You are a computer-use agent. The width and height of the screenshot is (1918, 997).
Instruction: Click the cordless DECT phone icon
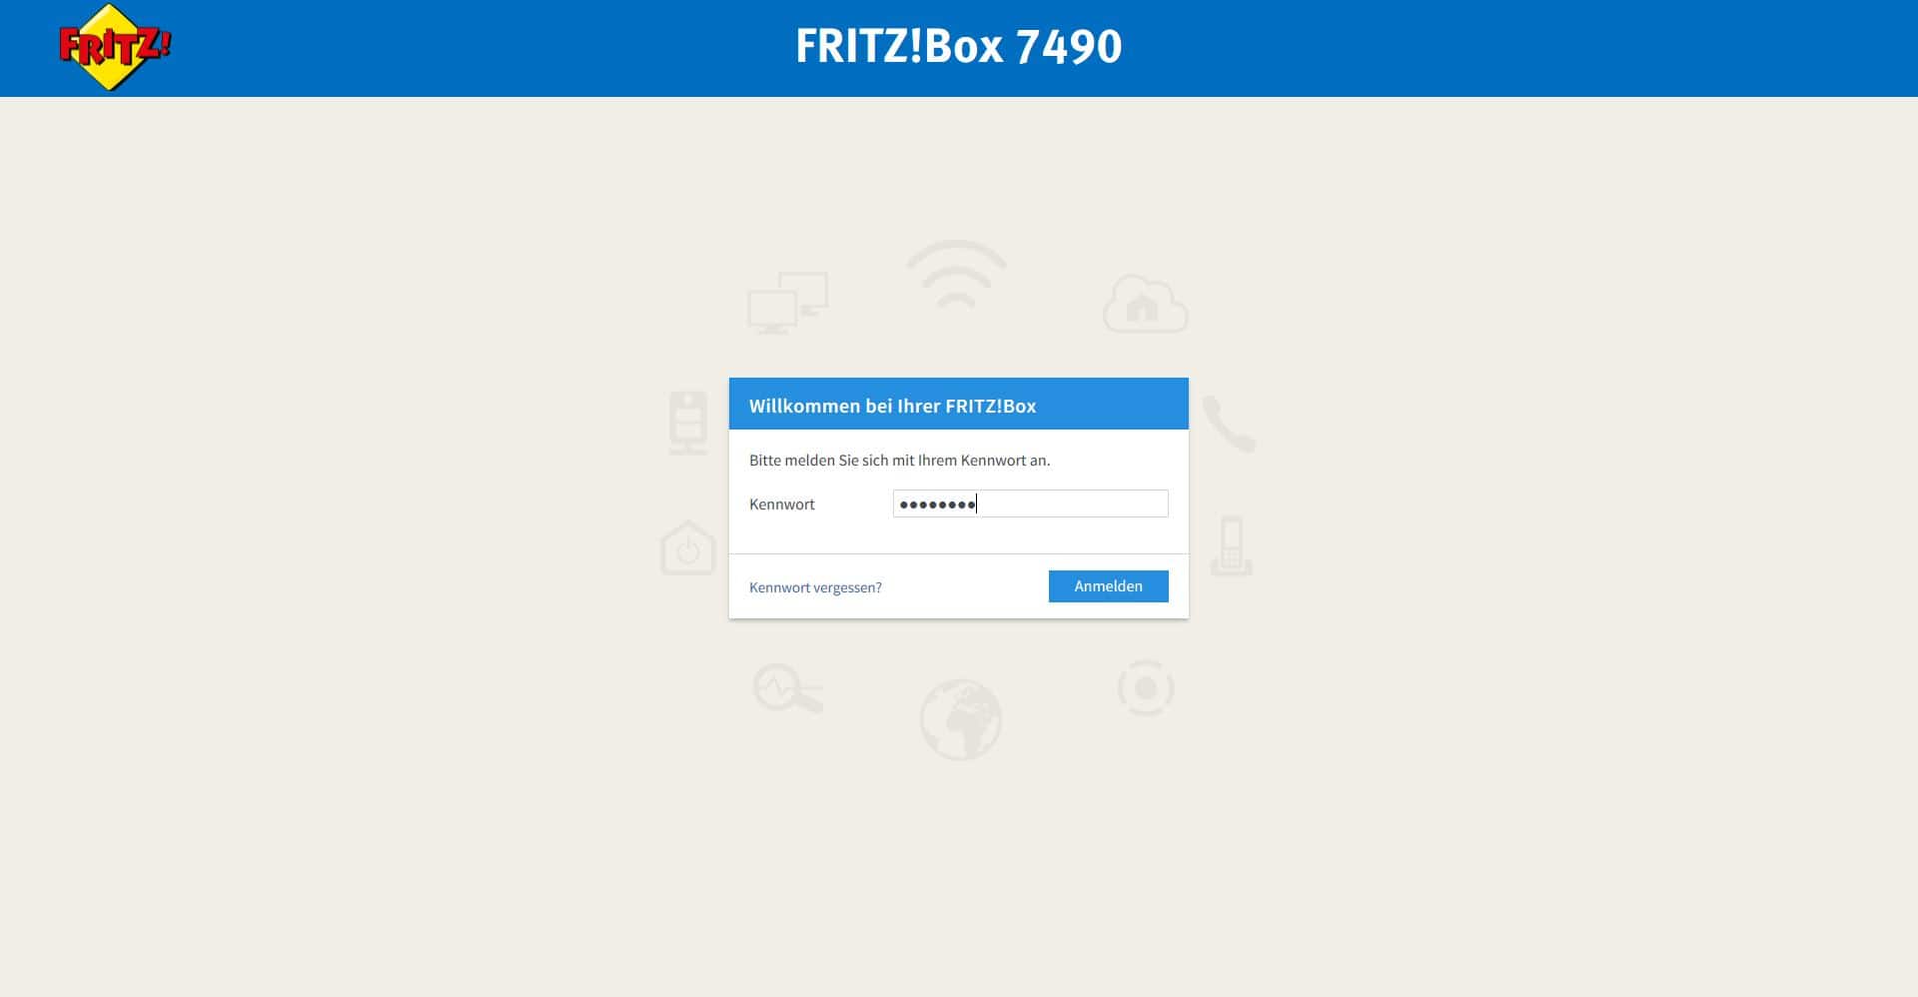click(x=1232, y=545)
